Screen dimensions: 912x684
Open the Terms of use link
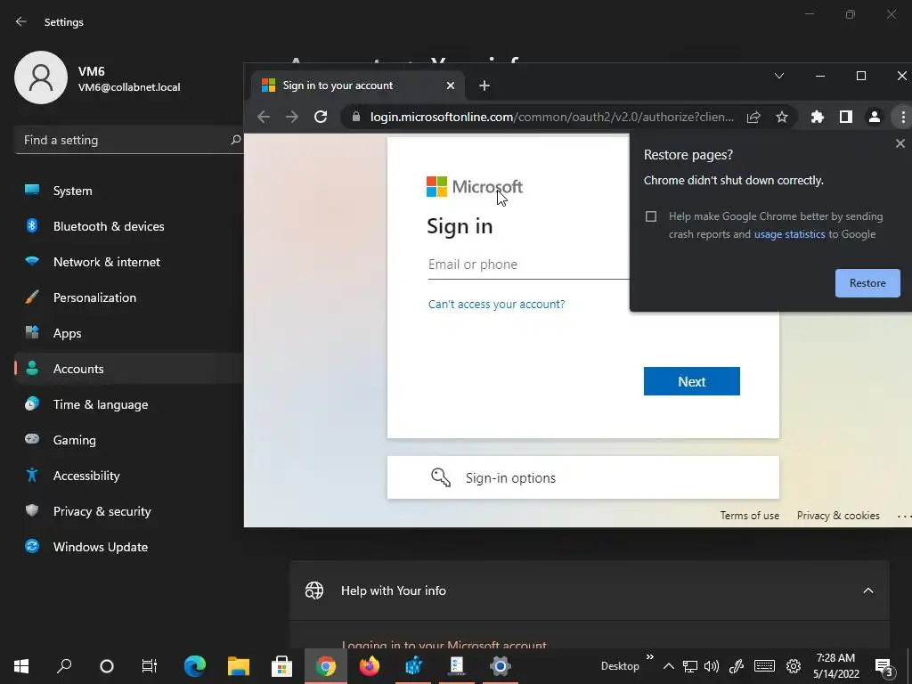pos(749,516)
